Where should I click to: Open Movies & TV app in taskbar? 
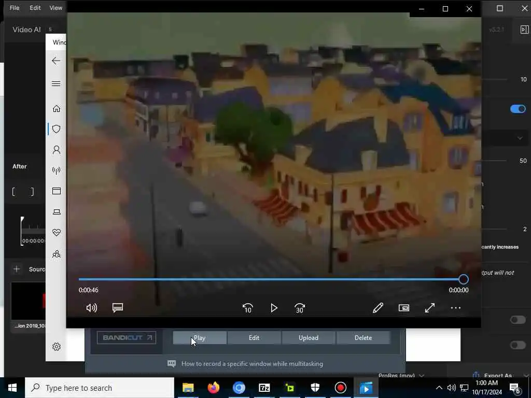366,388
